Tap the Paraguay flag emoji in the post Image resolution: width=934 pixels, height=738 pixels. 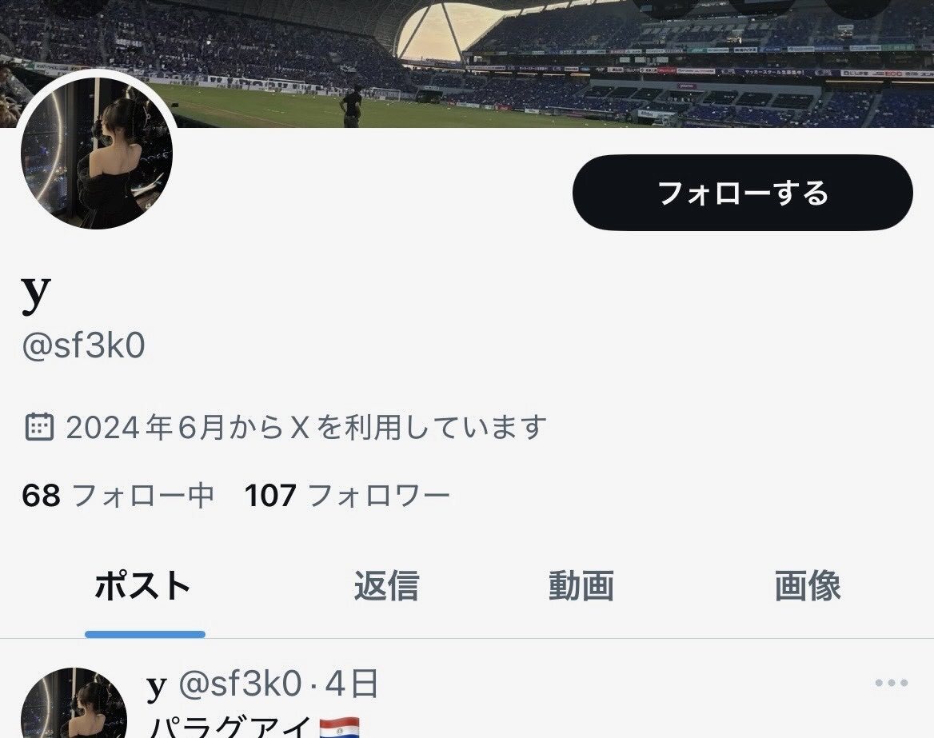[339, 728]
